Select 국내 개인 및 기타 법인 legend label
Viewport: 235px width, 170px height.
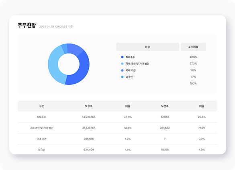pyautogui.click(x=137, y=64)
